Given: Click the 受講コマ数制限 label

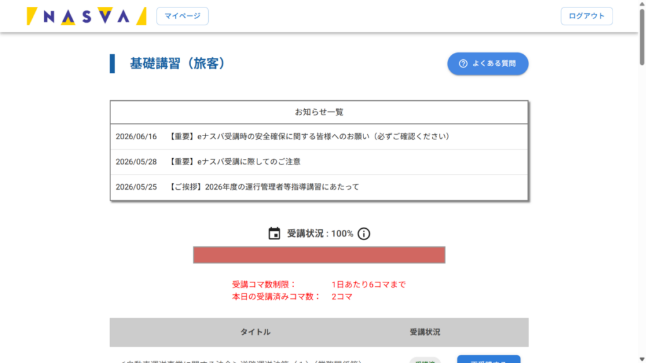Looking at the screenshot, I should 264,284.
